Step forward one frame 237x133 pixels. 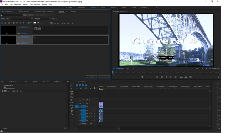[171, 77]
